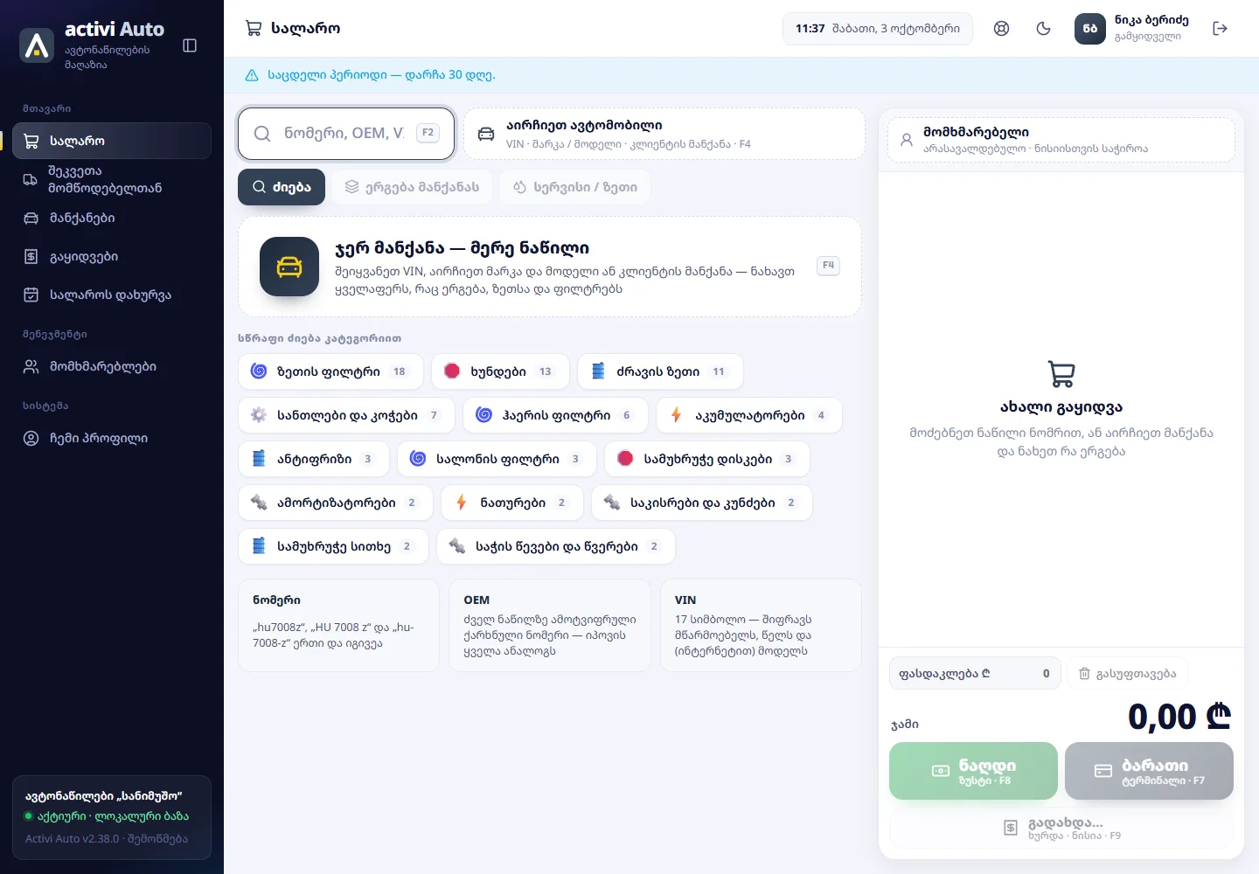Open the help lifebuoy icon
Screen dimensions: 1259x874
pos(1001,28)
